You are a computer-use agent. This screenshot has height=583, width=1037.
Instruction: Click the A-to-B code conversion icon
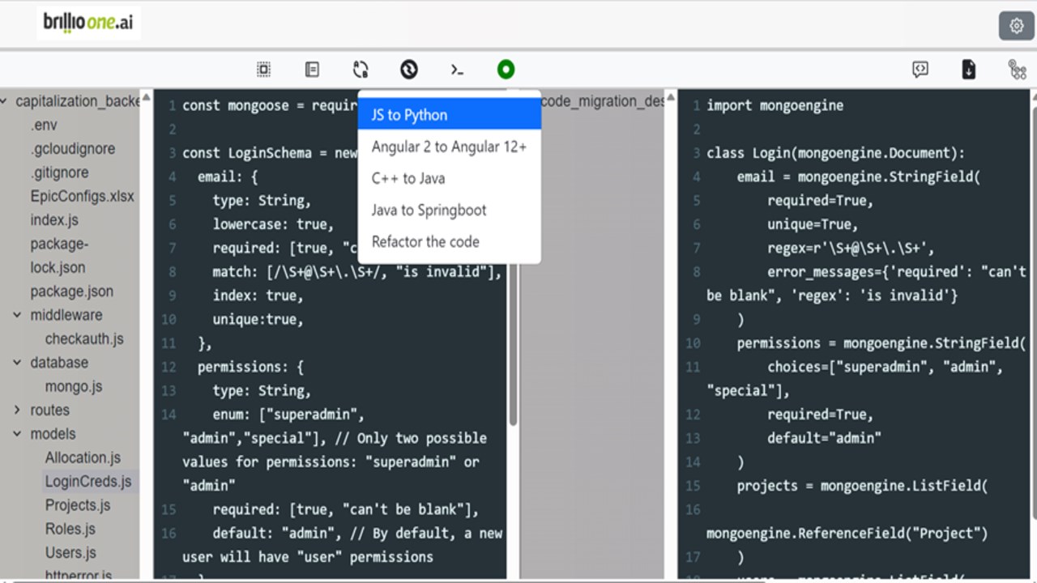(x=361, y=70)
